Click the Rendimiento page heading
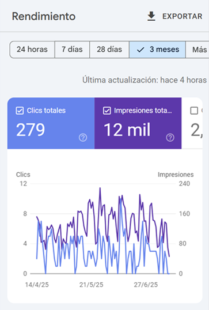This screenshot has height=310, width=209. click(x=44, y=16)
